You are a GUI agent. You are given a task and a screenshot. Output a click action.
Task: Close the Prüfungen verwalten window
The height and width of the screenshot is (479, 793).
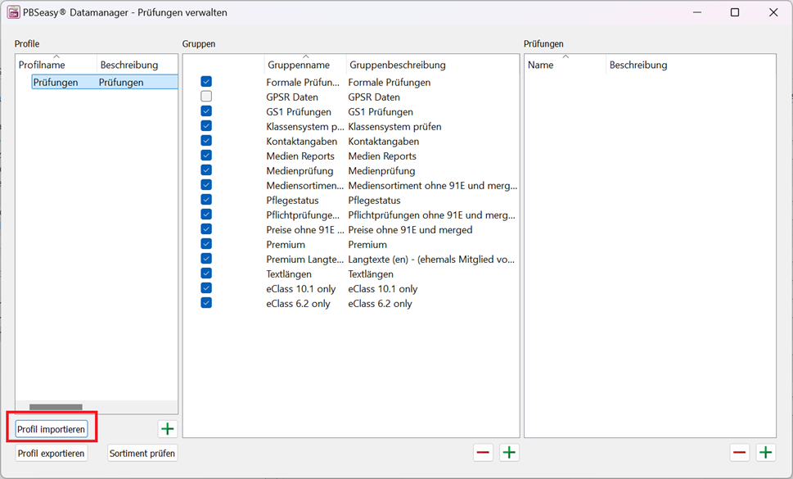(773, 12)
